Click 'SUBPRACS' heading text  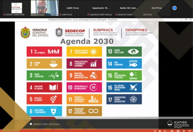pos(103,30)
